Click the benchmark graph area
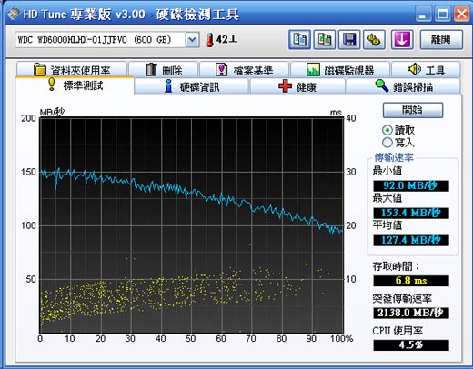 [x=191, y=225]
